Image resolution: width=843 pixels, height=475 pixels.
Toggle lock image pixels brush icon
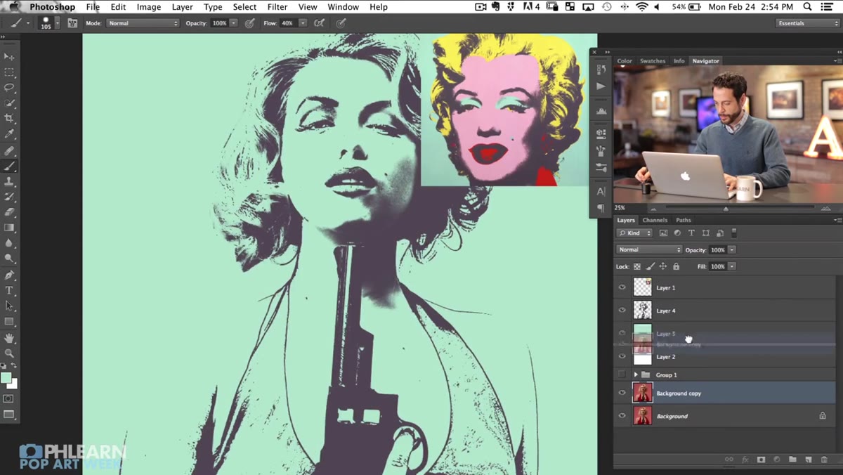pos(651,267)
